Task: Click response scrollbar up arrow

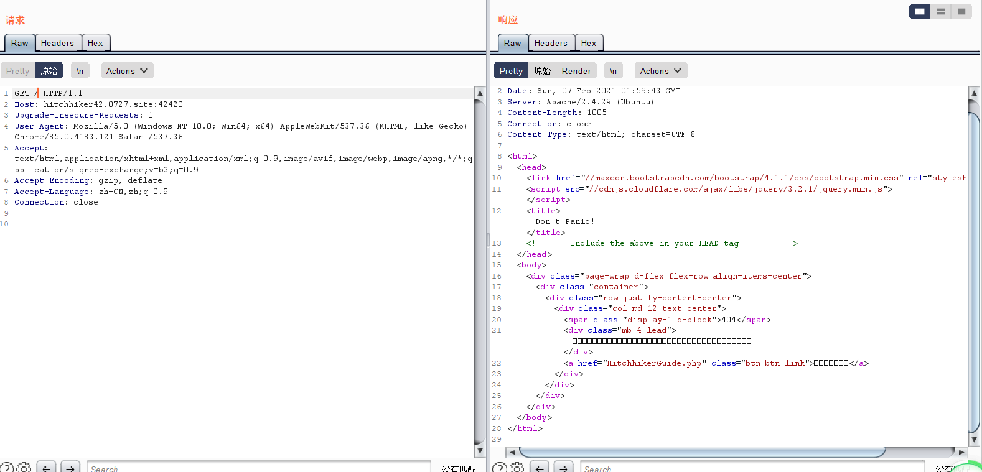Action: click(x=975, y=93)
